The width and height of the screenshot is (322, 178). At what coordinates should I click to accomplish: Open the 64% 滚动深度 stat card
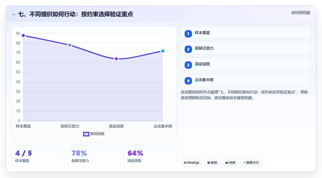pyautogui.click(x=150, y=156)
